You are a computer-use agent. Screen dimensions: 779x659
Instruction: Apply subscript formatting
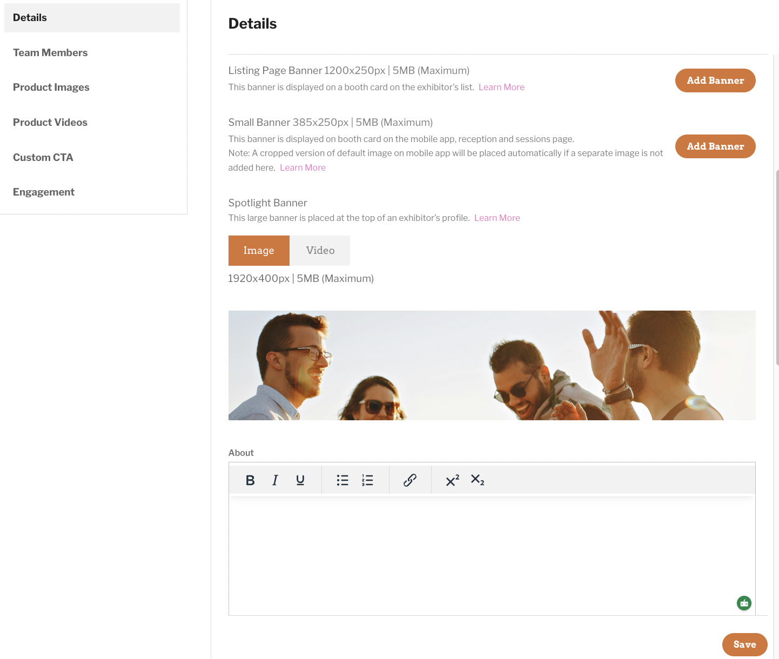click(x=478, y=480)
